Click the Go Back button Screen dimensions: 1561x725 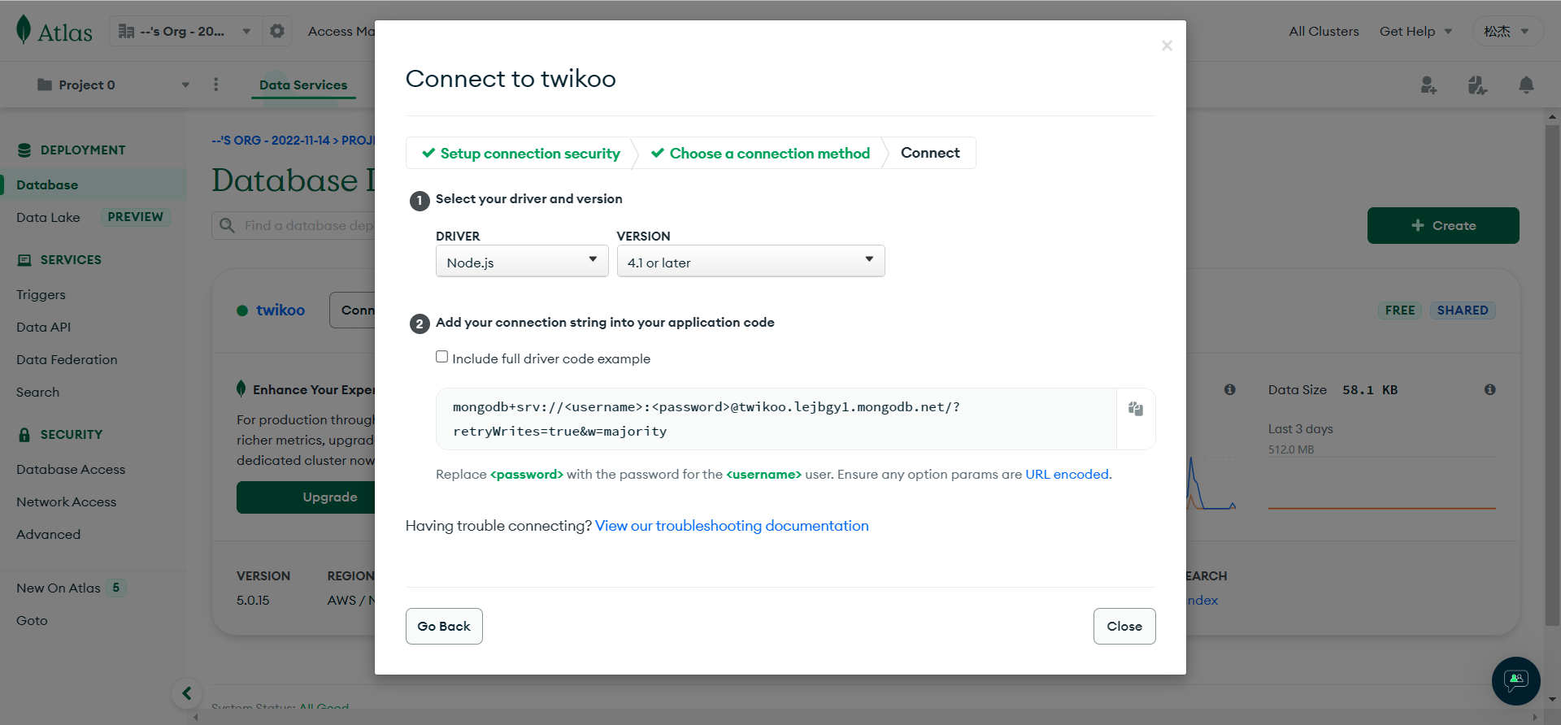click(x=444, y=626)
